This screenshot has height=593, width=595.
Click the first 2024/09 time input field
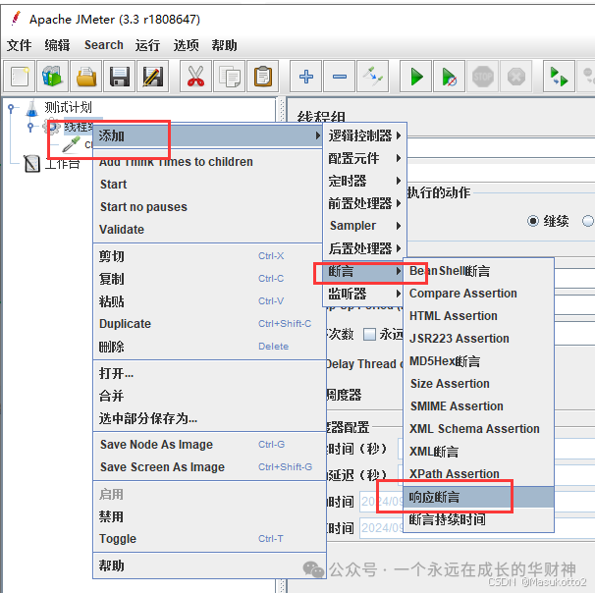click(381, 502)
